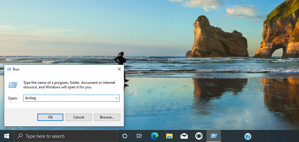Select the active Run taskbar item
This screenshot has width=299, height=142.
[214, 136]
